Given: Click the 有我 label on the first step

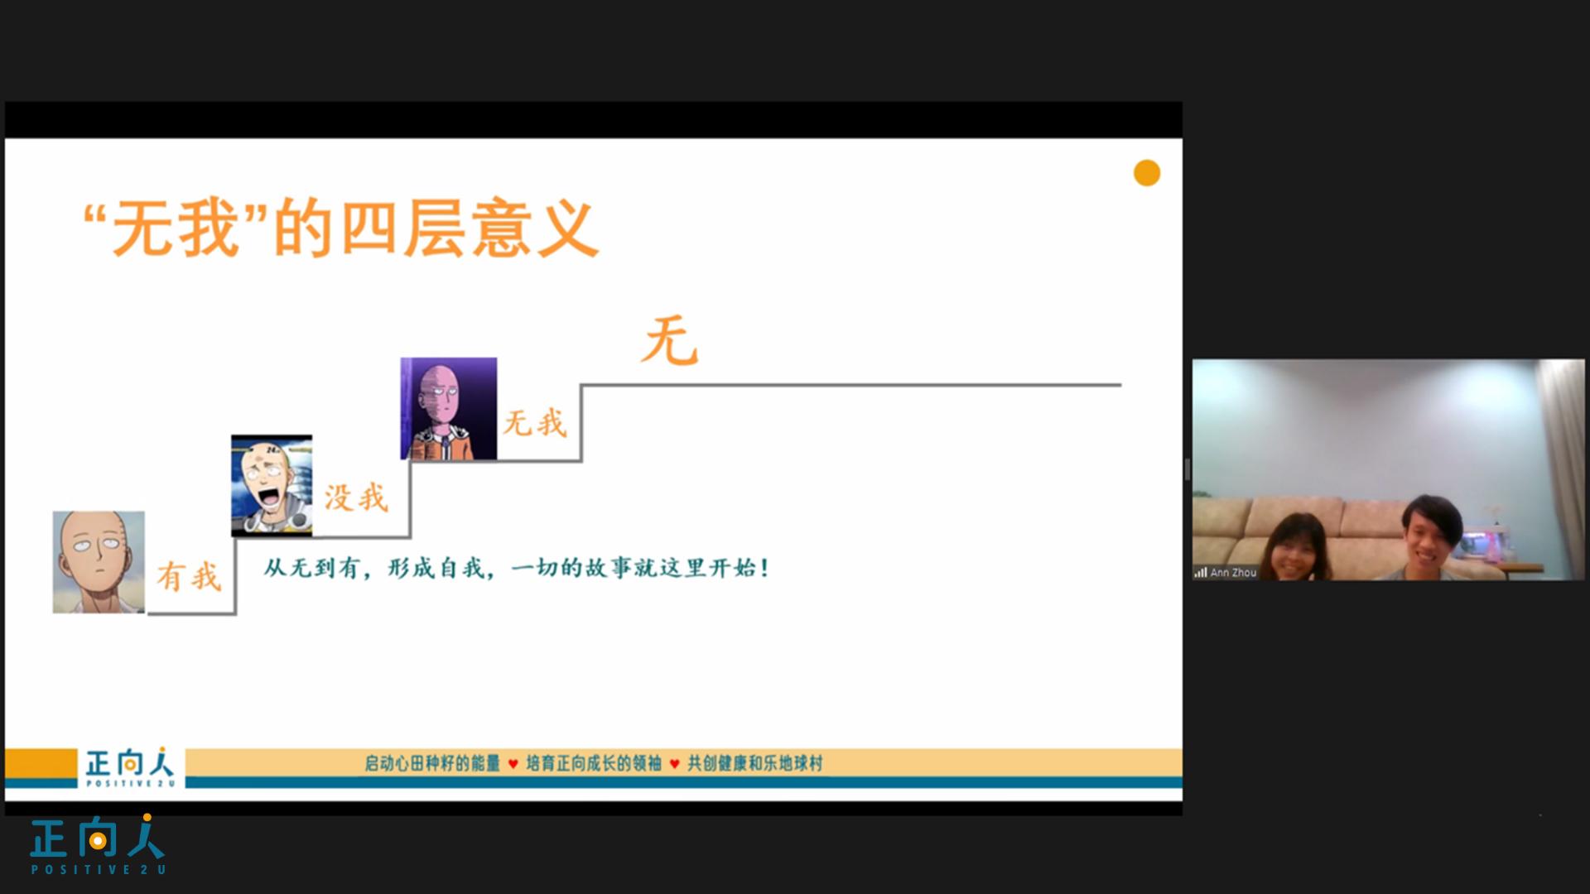Looking at the screenshot, I should coord(190,576).
